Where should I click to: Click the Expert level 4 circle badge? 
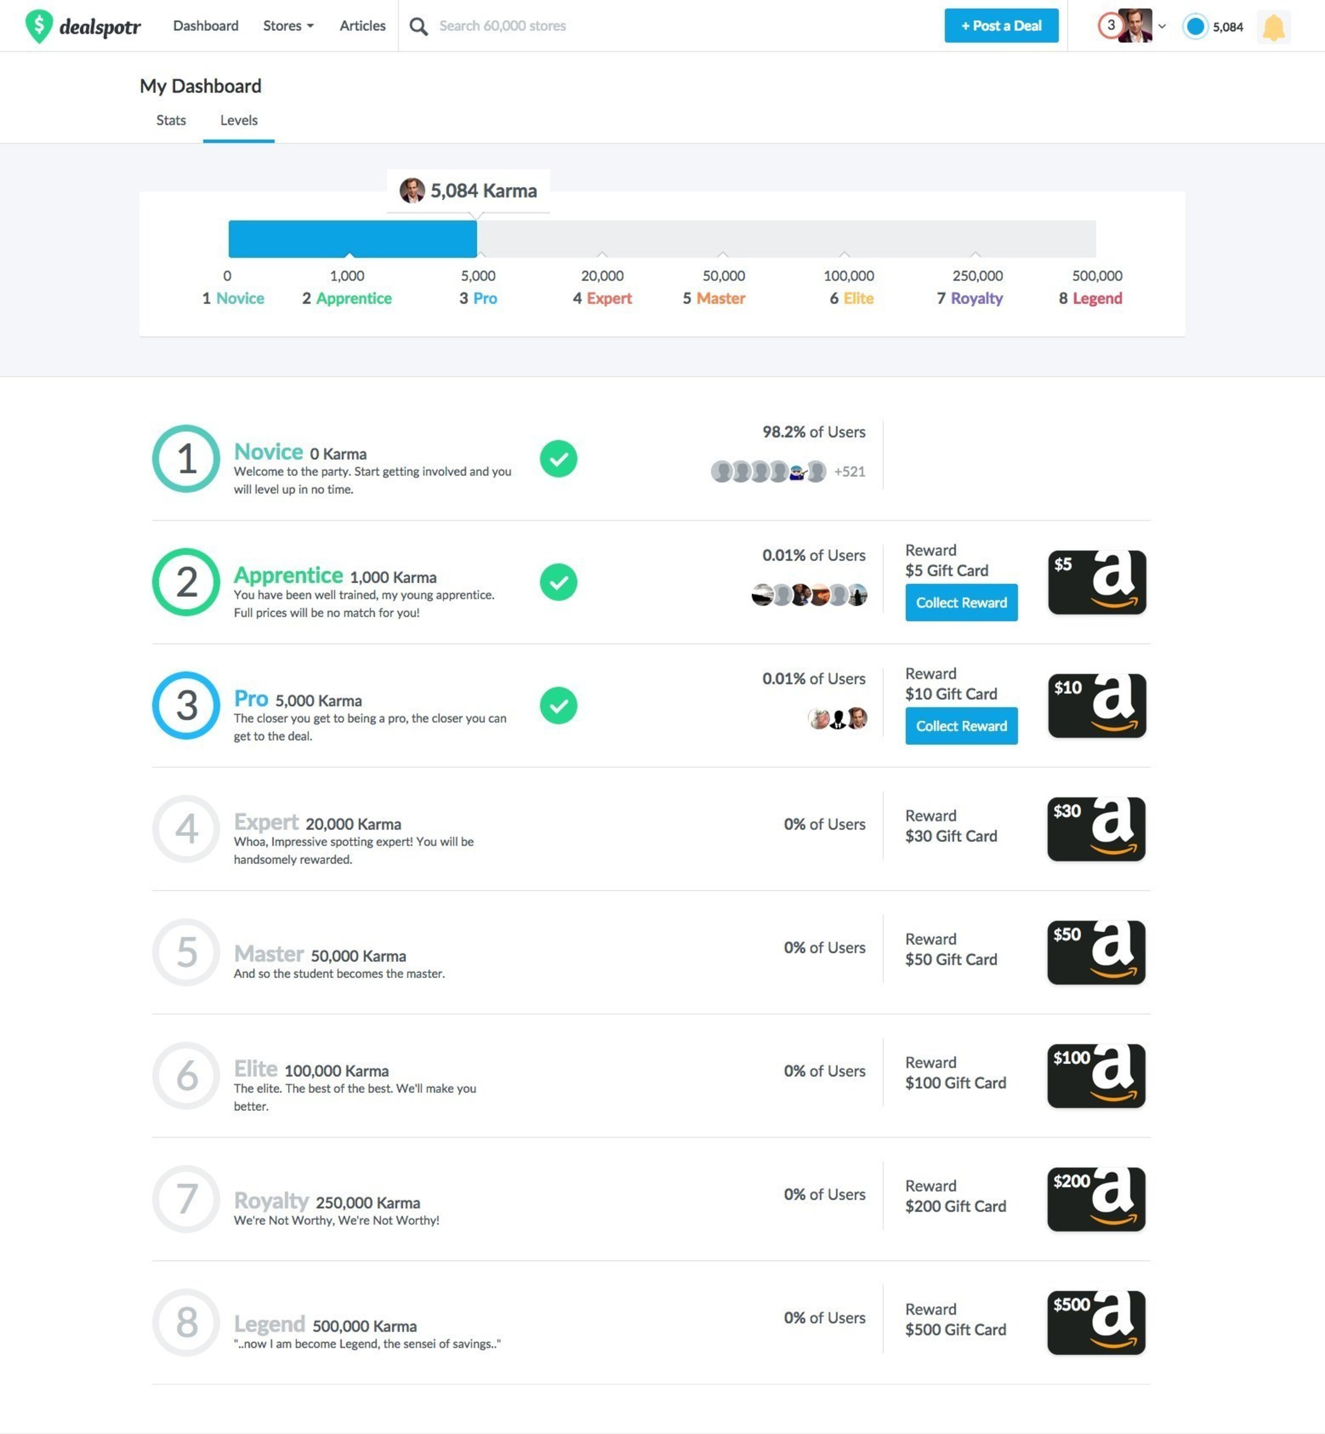[x=186, y=829]
